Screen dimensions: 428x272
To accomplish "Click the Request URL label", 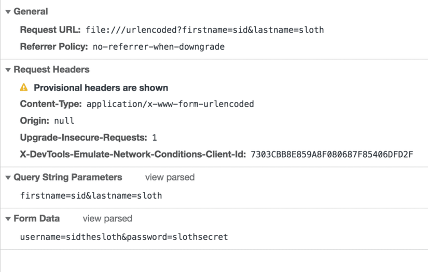I will click(x=50, y=30).
